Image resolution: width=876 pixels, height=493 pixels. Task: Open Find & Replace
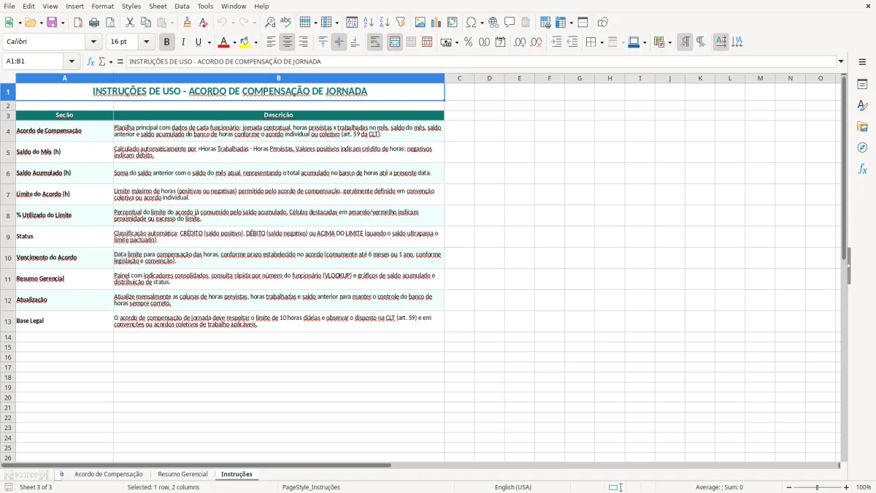coord(270,23)
